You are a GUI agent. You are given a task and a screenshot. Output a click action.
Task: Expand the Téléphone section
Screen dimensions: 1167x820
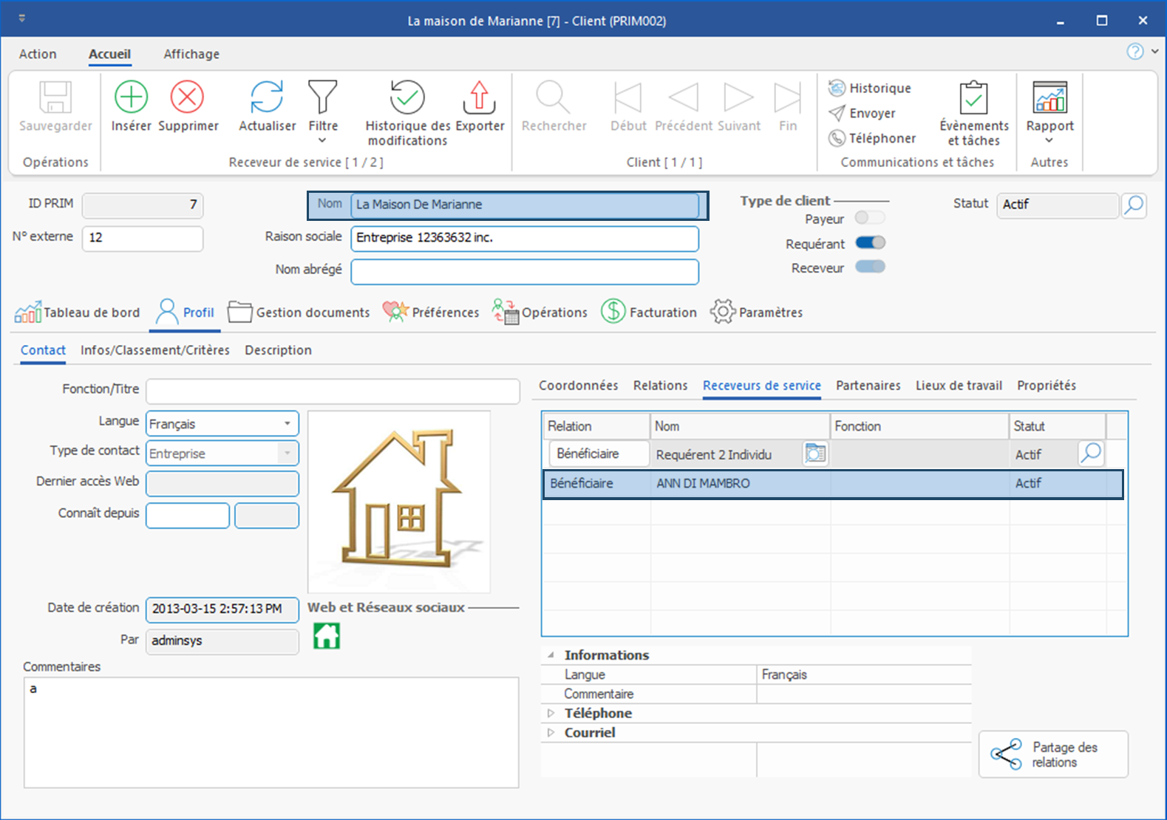point(551,714)
